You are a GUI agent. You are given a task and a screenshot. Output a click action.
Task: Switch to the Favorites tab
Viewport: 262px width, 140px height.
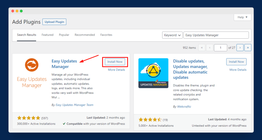point(106,35)
